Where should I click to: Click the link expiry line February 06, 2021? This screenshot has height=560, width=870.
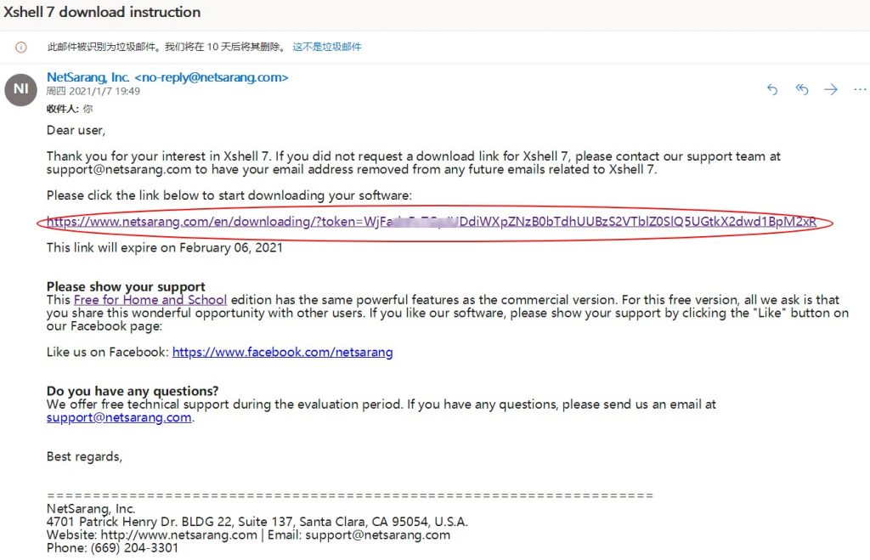tap(165, 247)
